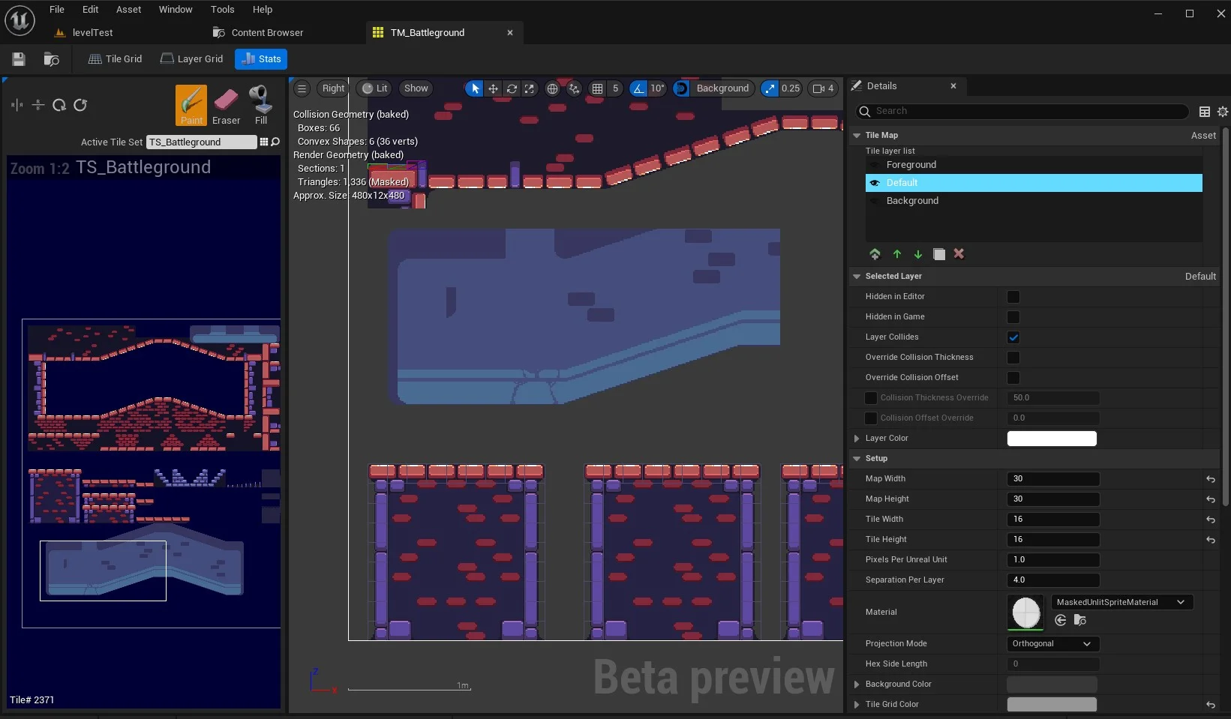Image resolution: width=1231 pixels, height=719 pixels.
Task: Select the Paint tool
Action: [x=191, y=105]
